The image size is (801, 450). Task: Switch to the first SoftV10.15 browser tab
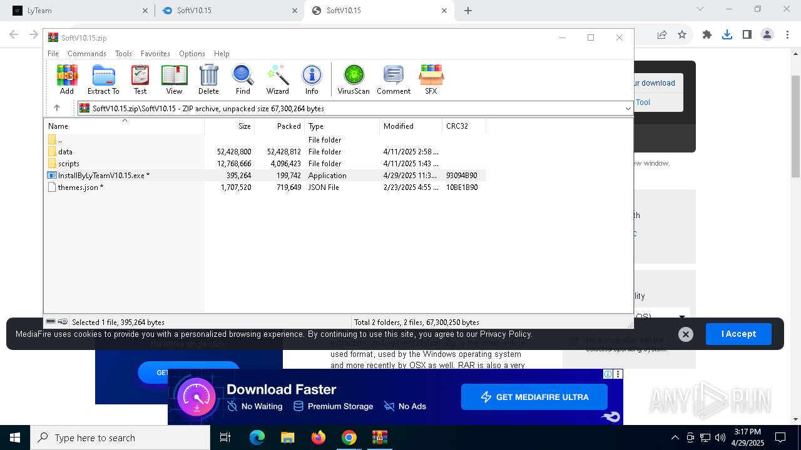[228, 11]
